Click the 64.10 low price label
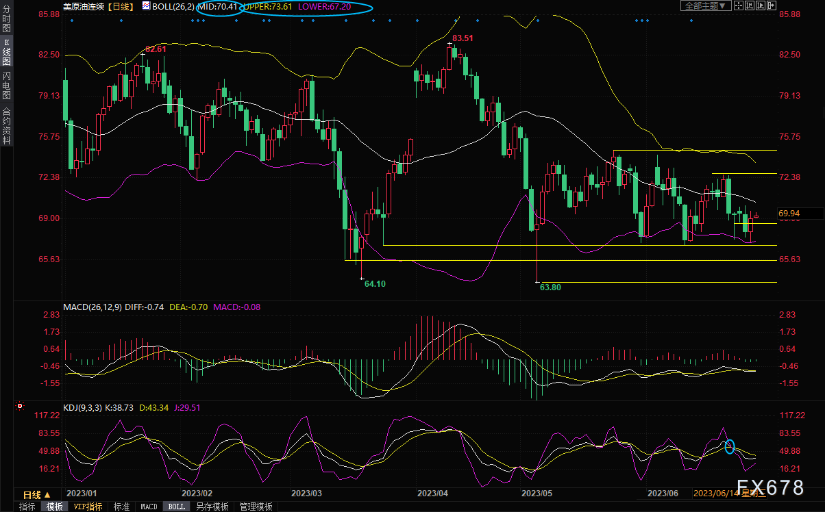This screenshot has height=512, width=825. pos(375,283)
